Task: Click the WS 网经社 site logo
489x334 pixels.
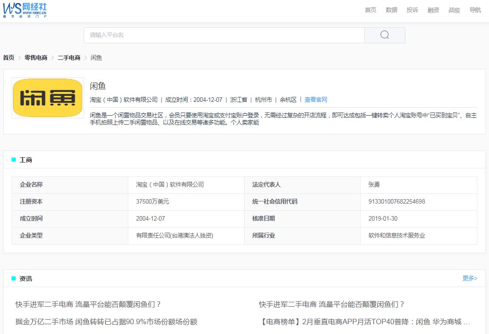Action: click(x=25, y=10)
